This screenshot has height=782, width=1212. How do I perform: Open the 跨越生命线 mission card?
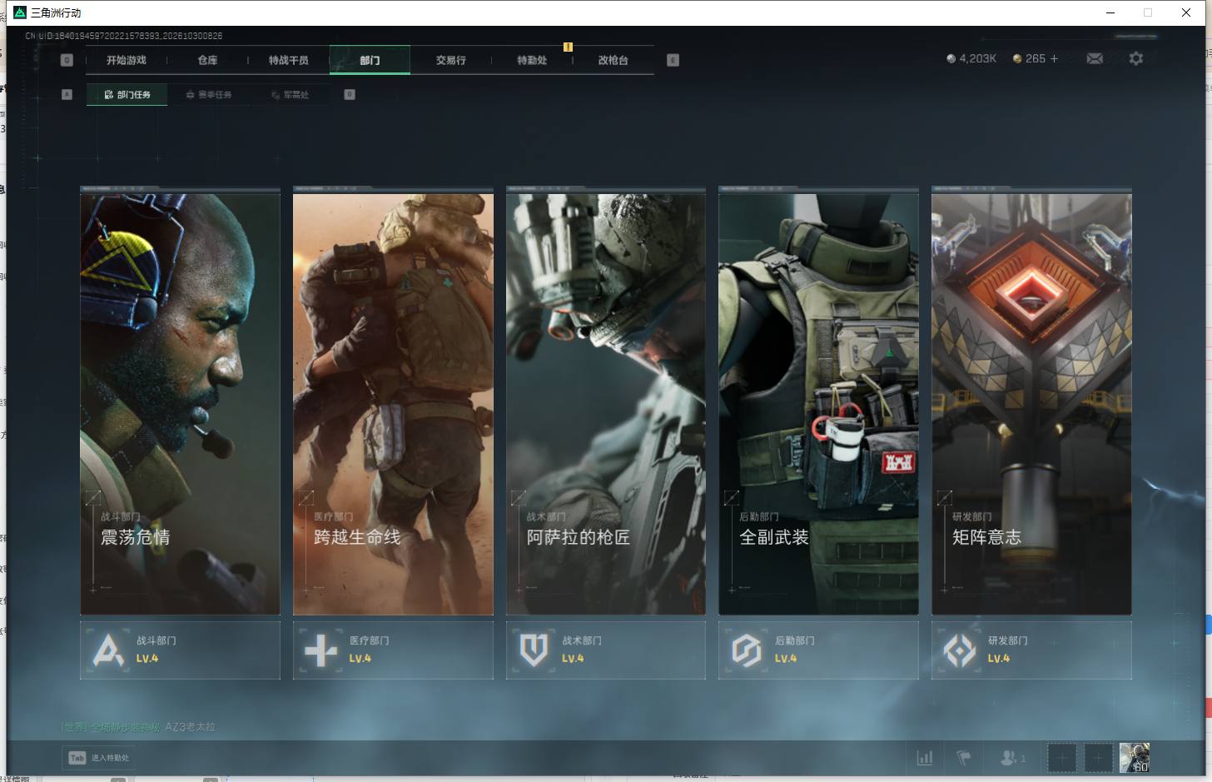click(x=393, y=404)
